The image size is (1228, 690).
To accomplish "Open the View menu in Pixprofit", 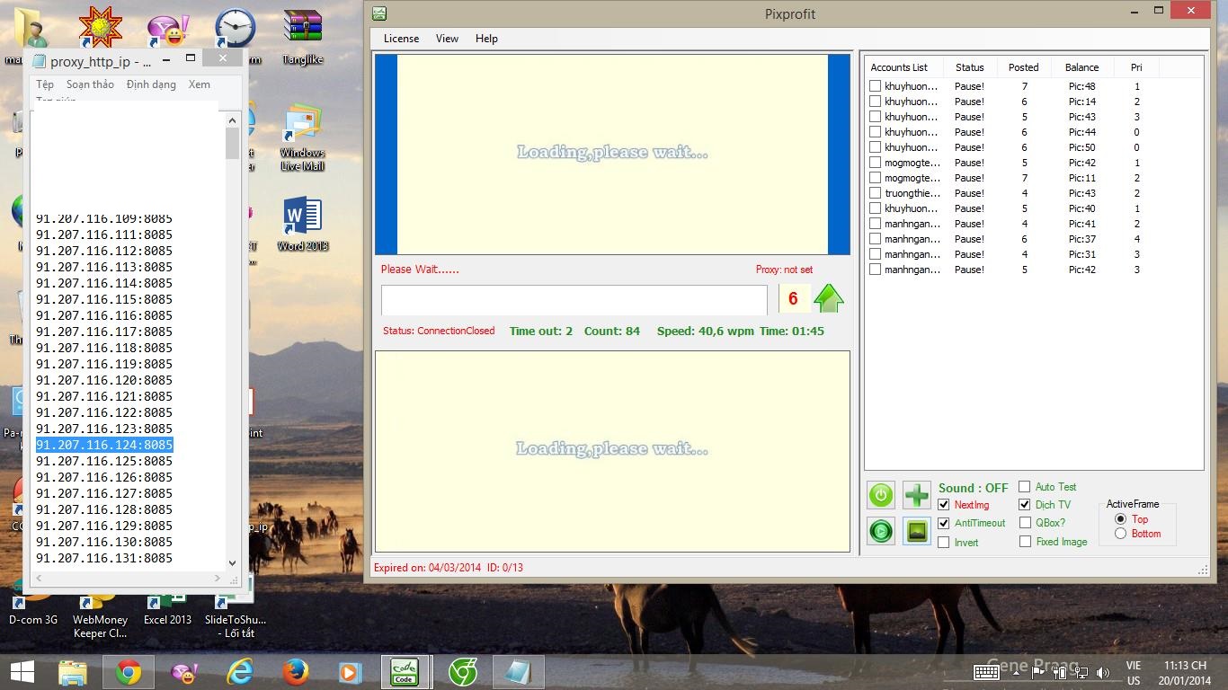I will click(x=447, y=39).
